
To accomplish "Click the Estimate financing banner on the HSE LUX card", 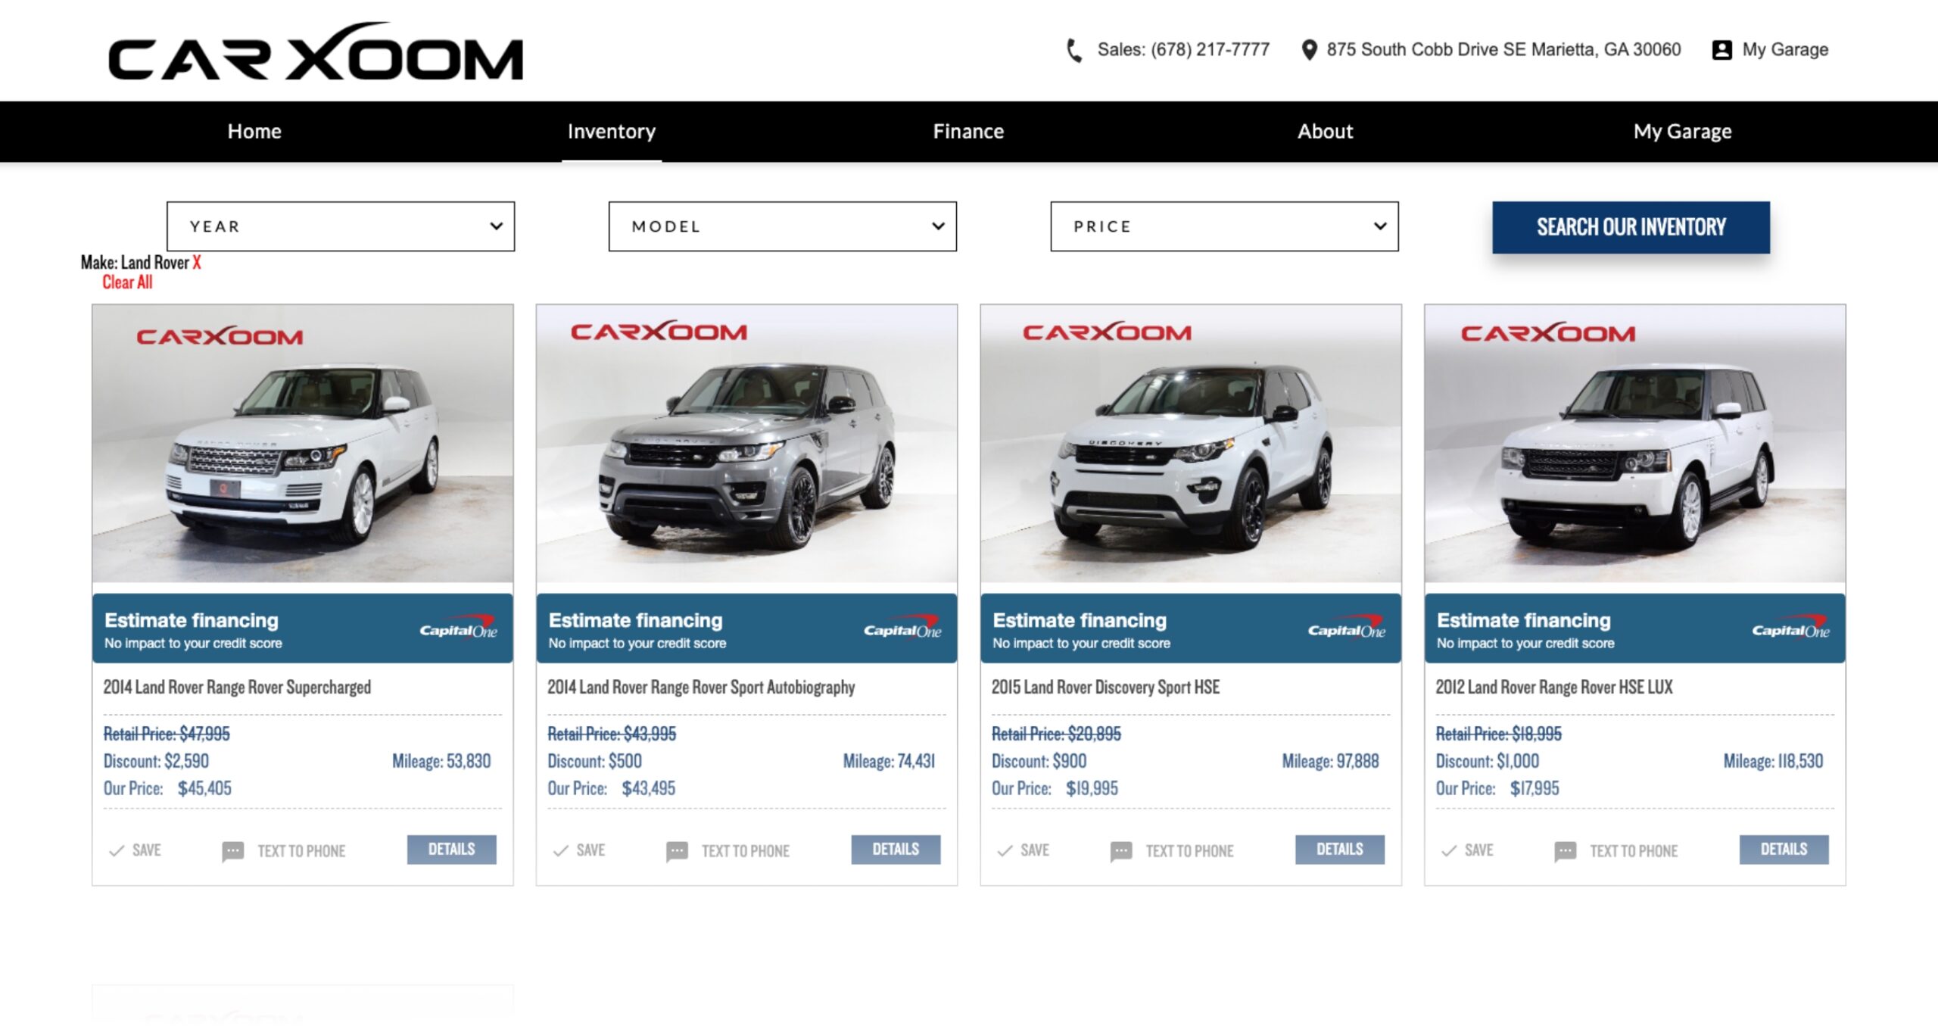I will pos(1635,628).
